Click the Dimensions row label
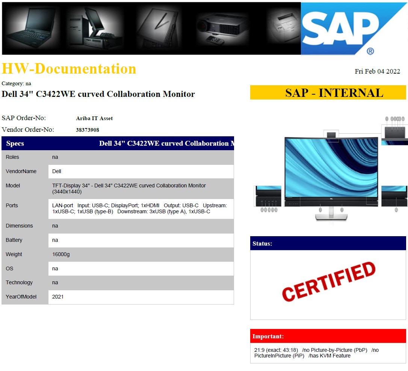408x371 pixels. (19, 226)
